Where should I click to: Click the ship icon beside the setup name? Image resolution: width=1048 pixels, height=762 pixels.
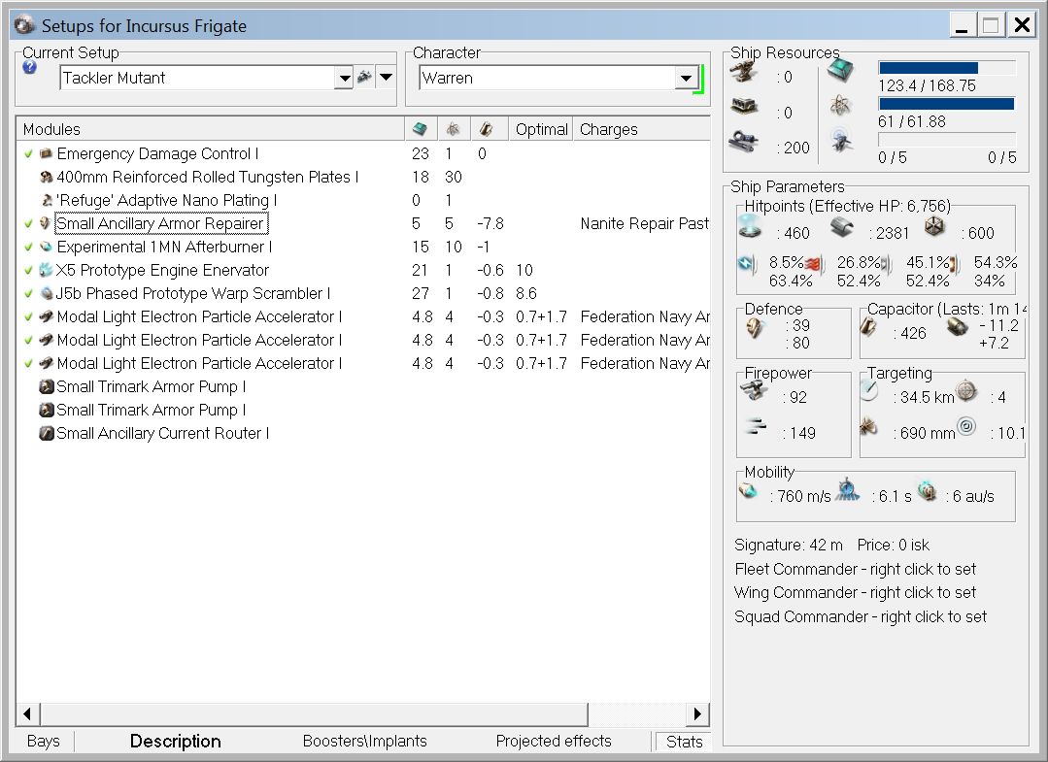(365, 78)
